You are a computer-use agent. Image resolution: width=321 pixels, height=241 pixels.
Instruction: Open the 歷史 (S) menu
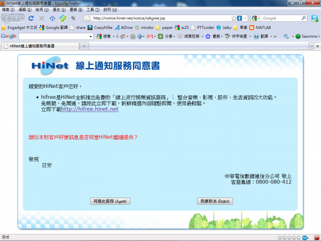pos(59,10)
